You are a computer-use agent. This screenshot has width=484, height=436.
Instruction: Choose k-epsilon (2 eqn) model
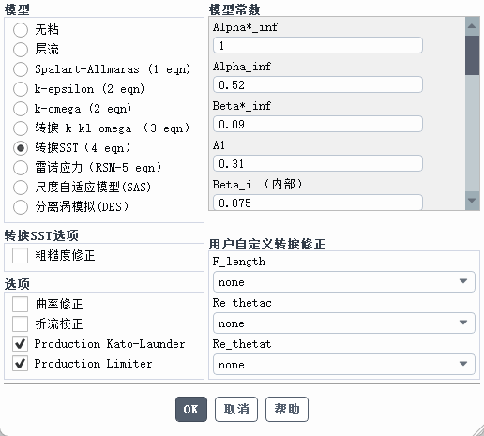point(21,89)
